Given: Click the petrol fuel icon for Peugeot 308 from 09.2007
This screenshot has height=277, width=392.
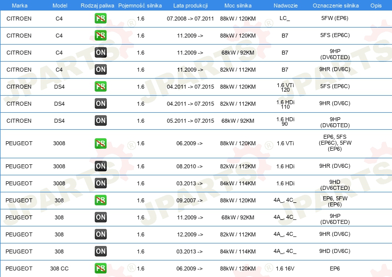Looking at the screenshot, I should (x=100, y=200).
